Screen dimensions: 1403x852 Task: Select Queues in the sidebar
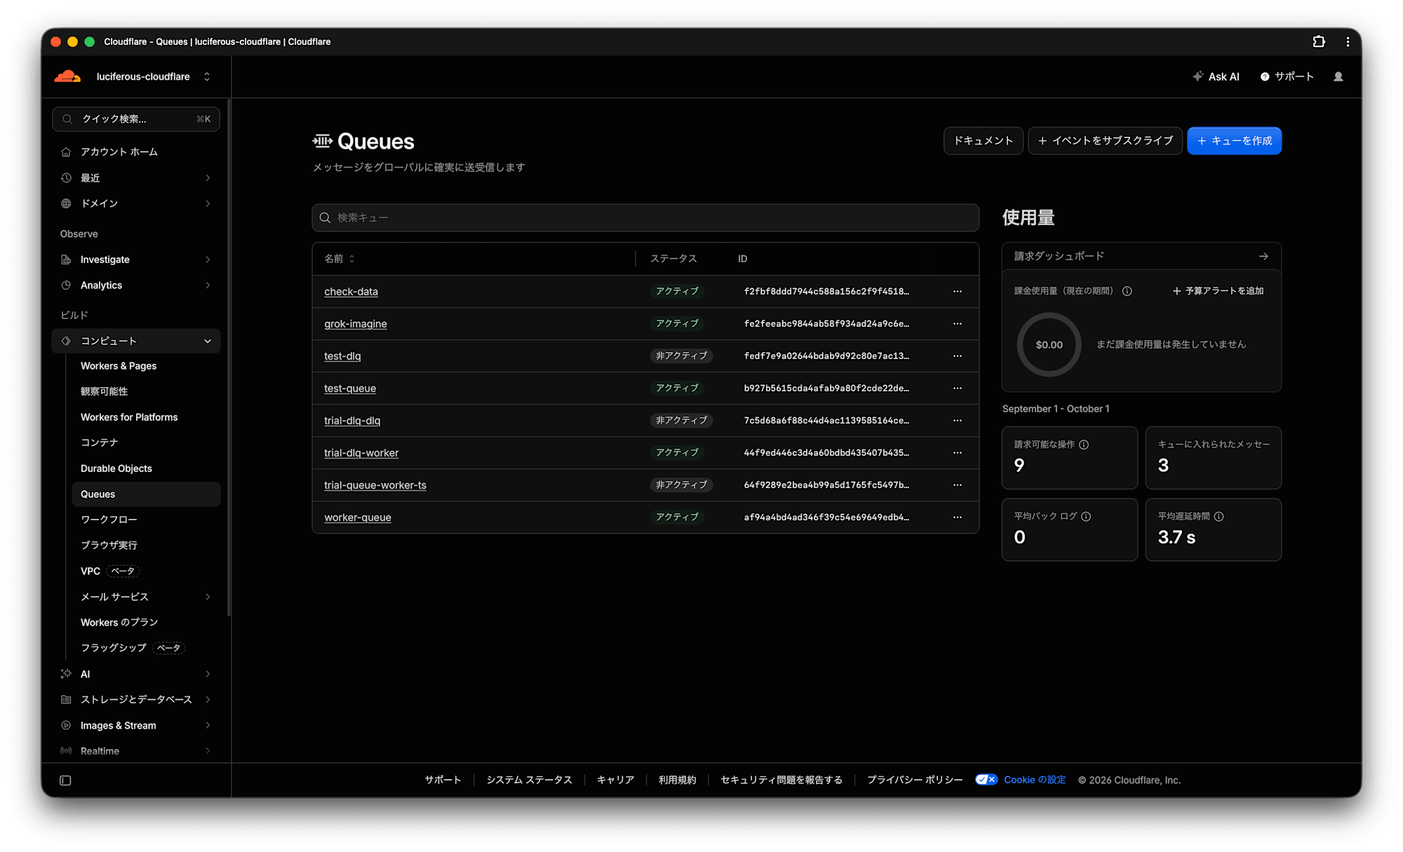(146, 494)
